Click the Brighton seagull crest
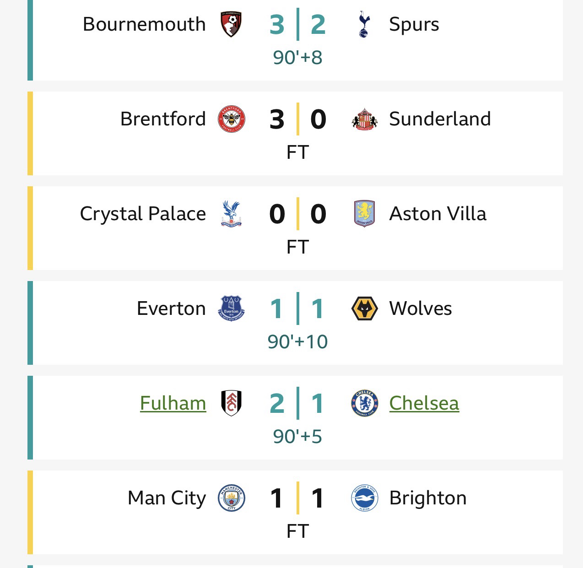 point(364,498)
